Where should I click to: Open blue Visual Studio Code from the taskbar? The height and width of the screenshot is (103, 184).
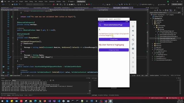point(59,101)
